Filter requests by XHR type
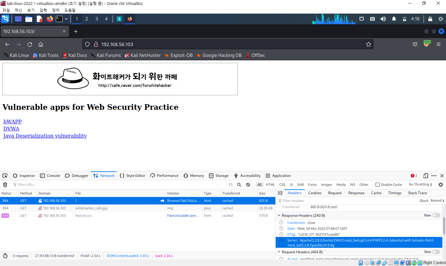The height and width of the screenshot is (266, 446). [300, 185]
